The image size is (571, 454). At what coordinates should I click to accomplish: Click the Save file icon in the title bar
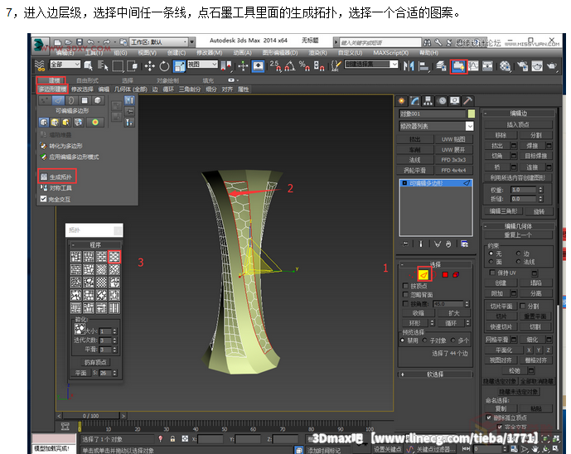tap(79, 42)
